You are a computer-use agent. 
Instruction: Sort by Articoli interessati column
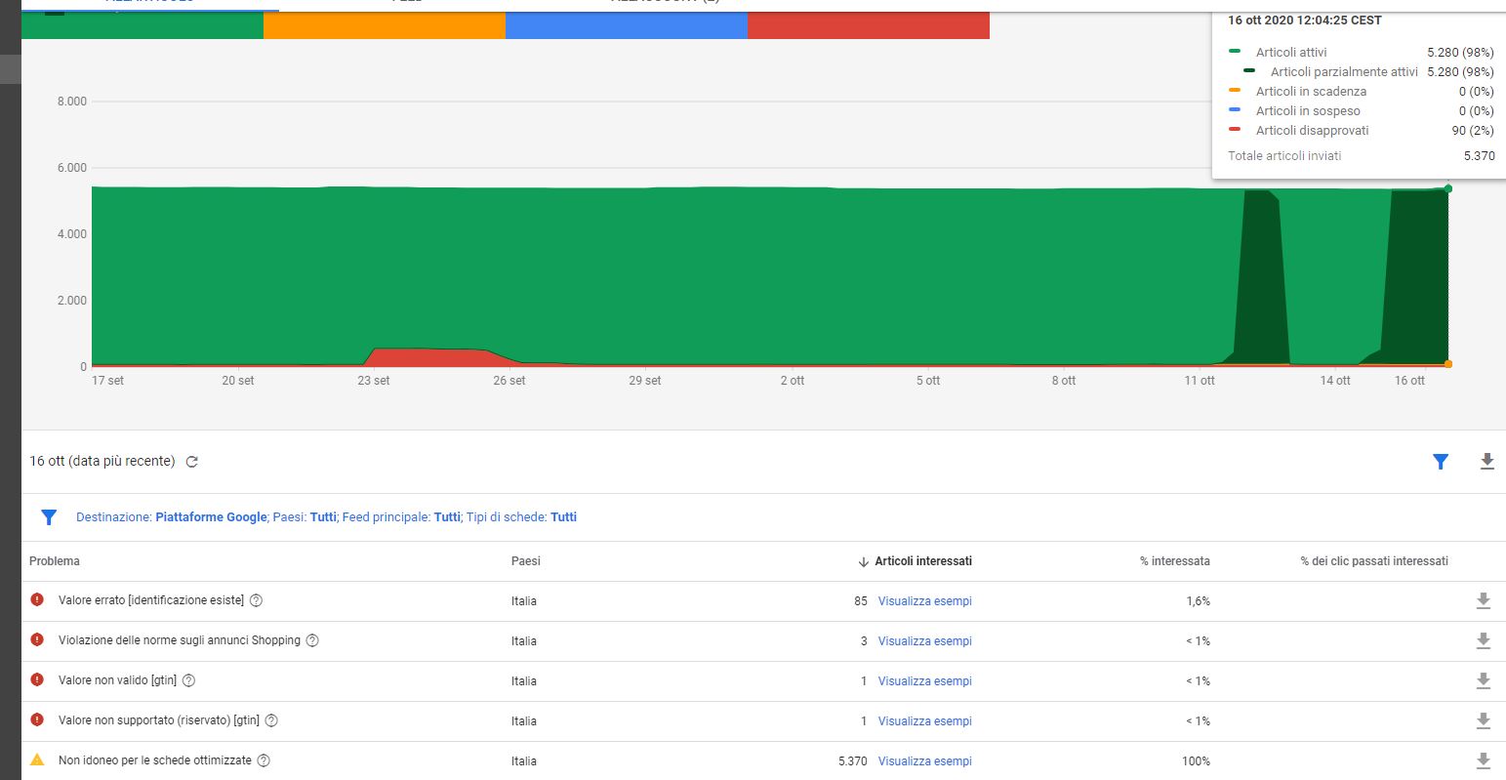click(x=921, y=561)
